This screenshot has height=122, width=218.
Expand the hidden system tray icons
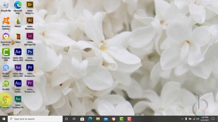182,119
